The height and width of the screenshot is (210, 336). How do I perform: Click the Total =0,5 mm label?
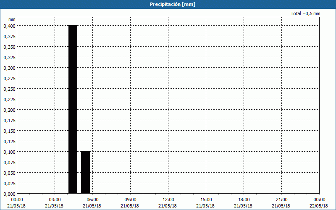305,14
